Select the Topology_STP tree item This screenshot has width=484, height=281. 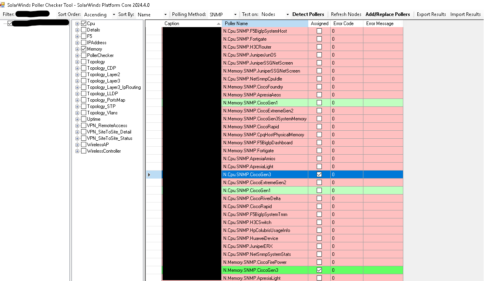tap(101, 106)
